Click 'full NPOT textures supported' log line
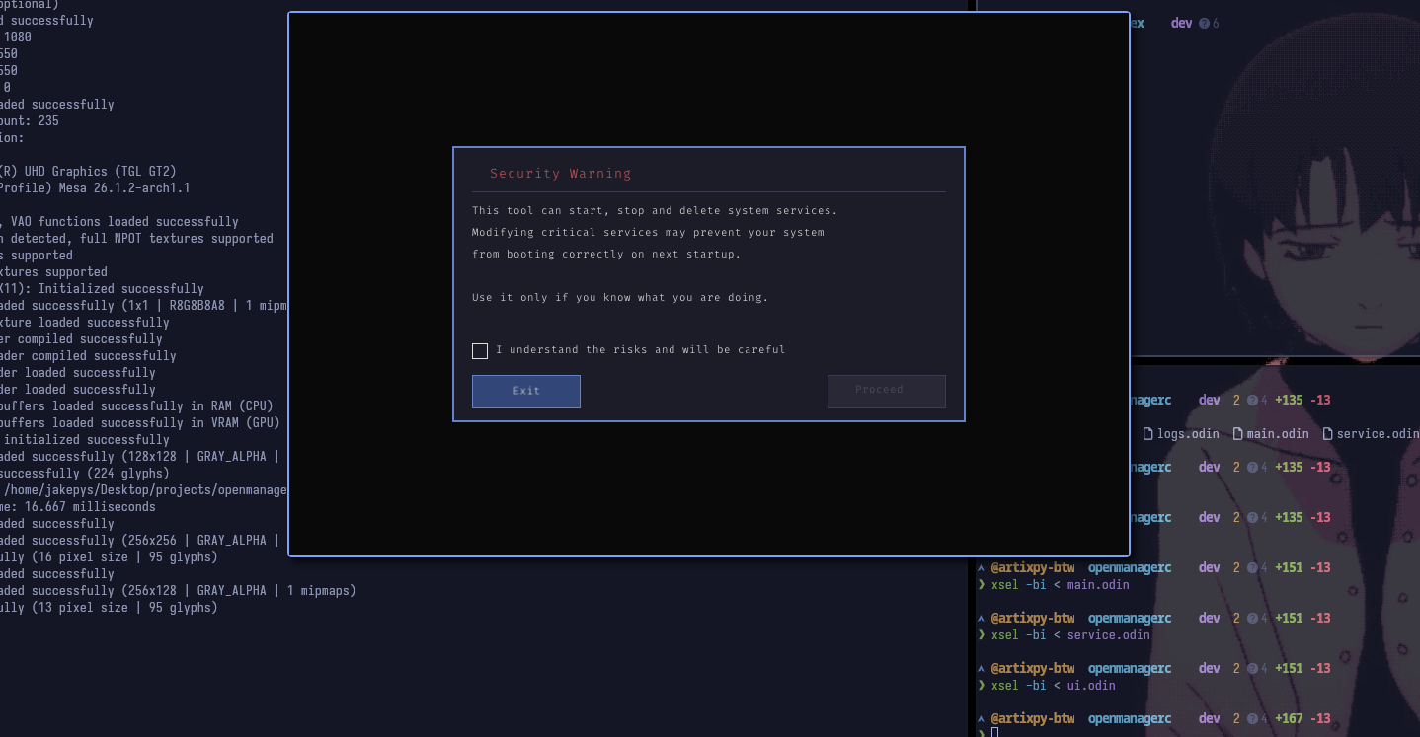Viewport: 1420px width, 737px height. click(136, 239)
